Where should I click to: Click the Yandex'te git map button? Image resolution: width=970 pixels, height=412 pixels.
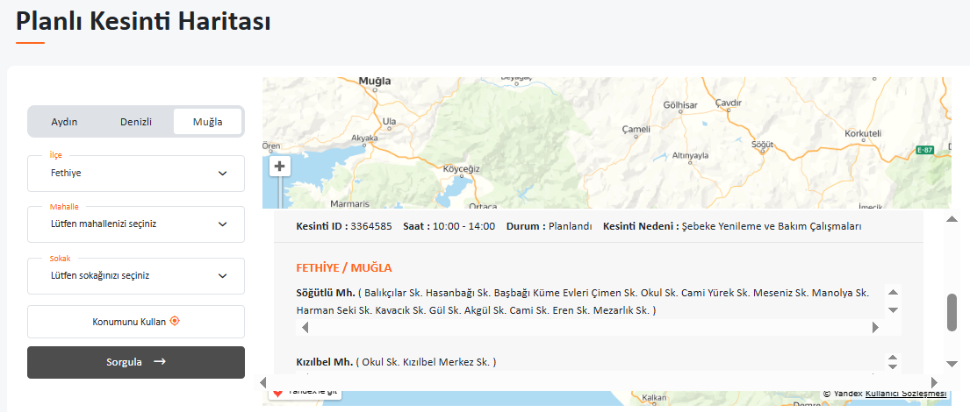point(305,392)
